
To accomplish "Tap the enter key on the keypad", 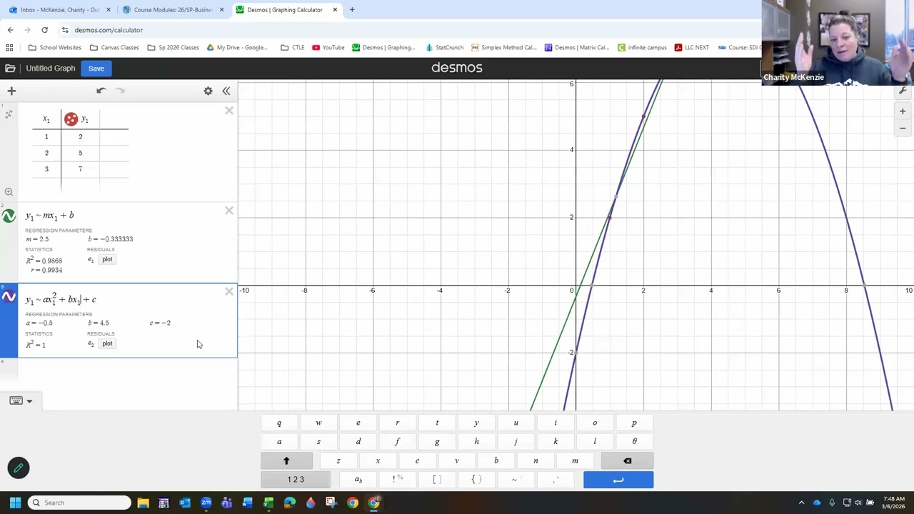I will pyautogui.click(x=618, y=480).
